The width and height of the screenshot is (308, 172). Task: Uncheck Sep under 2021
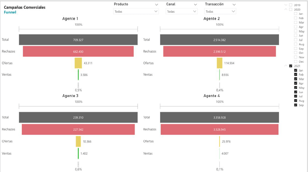[296, 105]
